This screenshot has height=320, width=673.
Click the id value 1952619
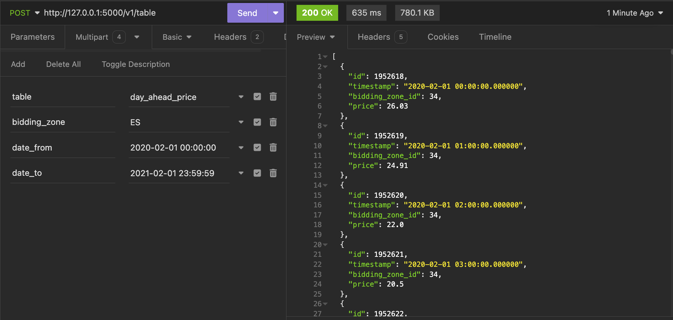(x=389, y=136)
